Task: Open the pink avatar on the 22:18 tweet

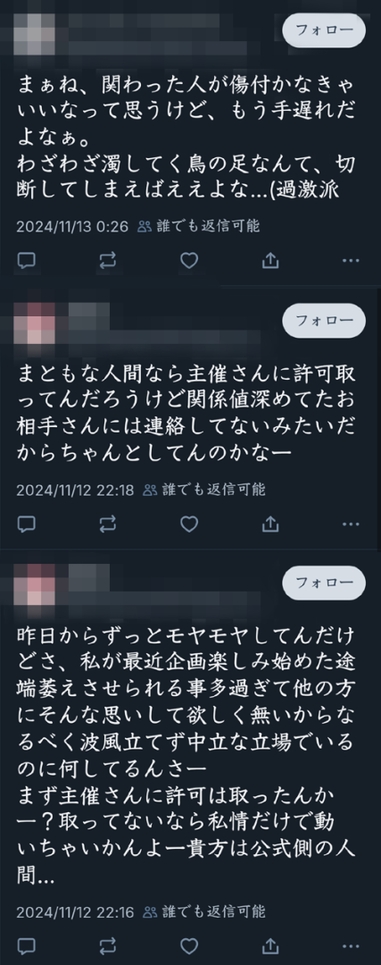Action: click(35, 323)
